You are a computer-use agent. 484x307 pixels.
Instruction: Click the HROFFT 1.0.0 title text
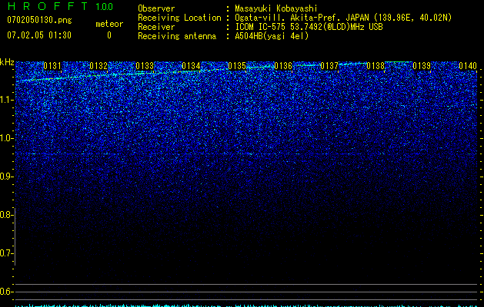coord(60,6)
